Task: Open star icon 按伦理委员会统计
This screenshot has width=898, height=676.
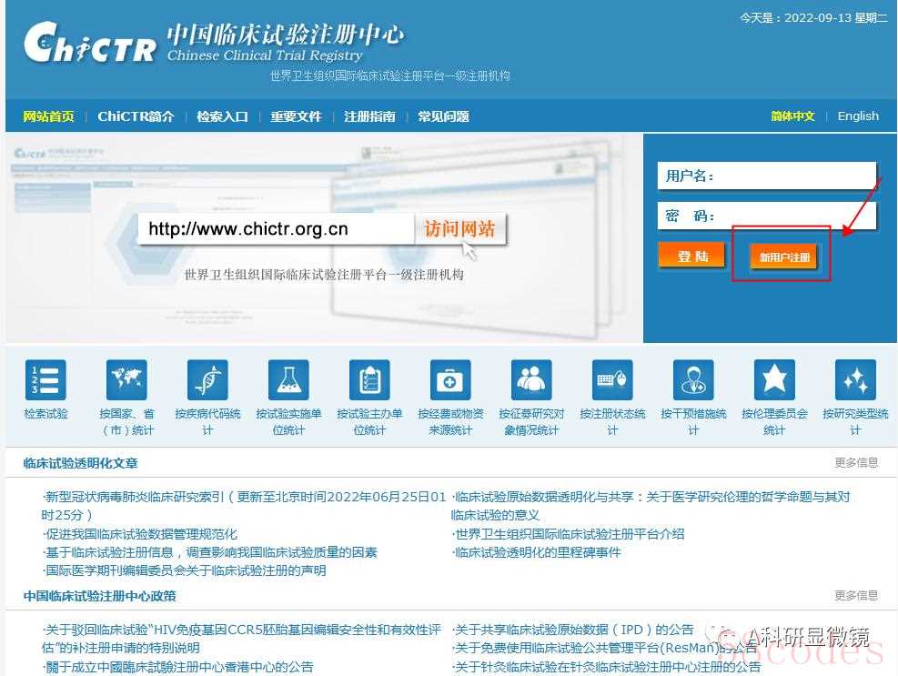Action: [x=774, y=379]
